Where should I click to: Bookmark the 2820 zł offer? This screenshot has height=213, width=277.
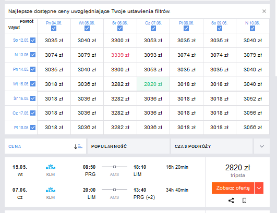244,201
